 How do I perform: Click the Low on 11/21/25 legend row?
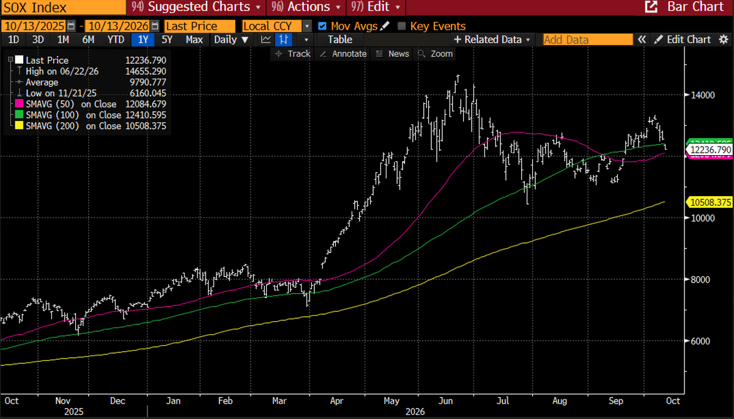click(x=90, y=93)
